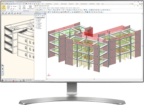Click the blue pencil icon in CMP second toolbar
144x105 pixels.
(x=71, y=12)
